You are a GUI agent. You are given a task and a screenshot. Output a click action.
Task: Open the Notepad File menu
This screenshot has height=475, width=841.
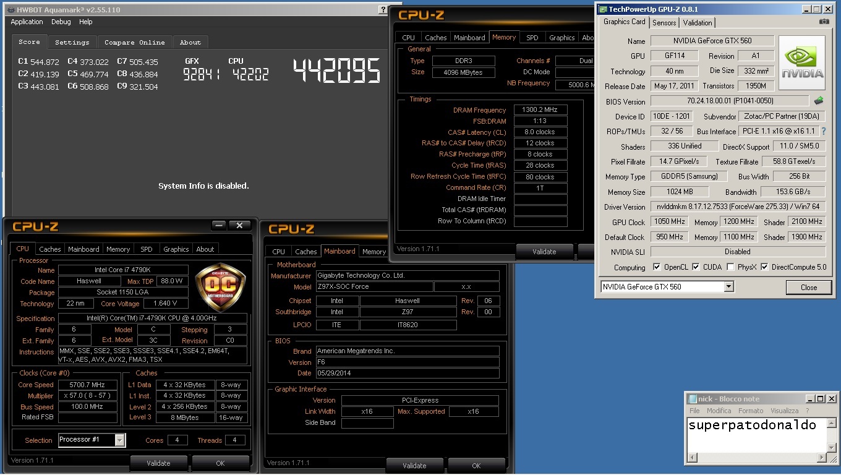pos(694,411)
